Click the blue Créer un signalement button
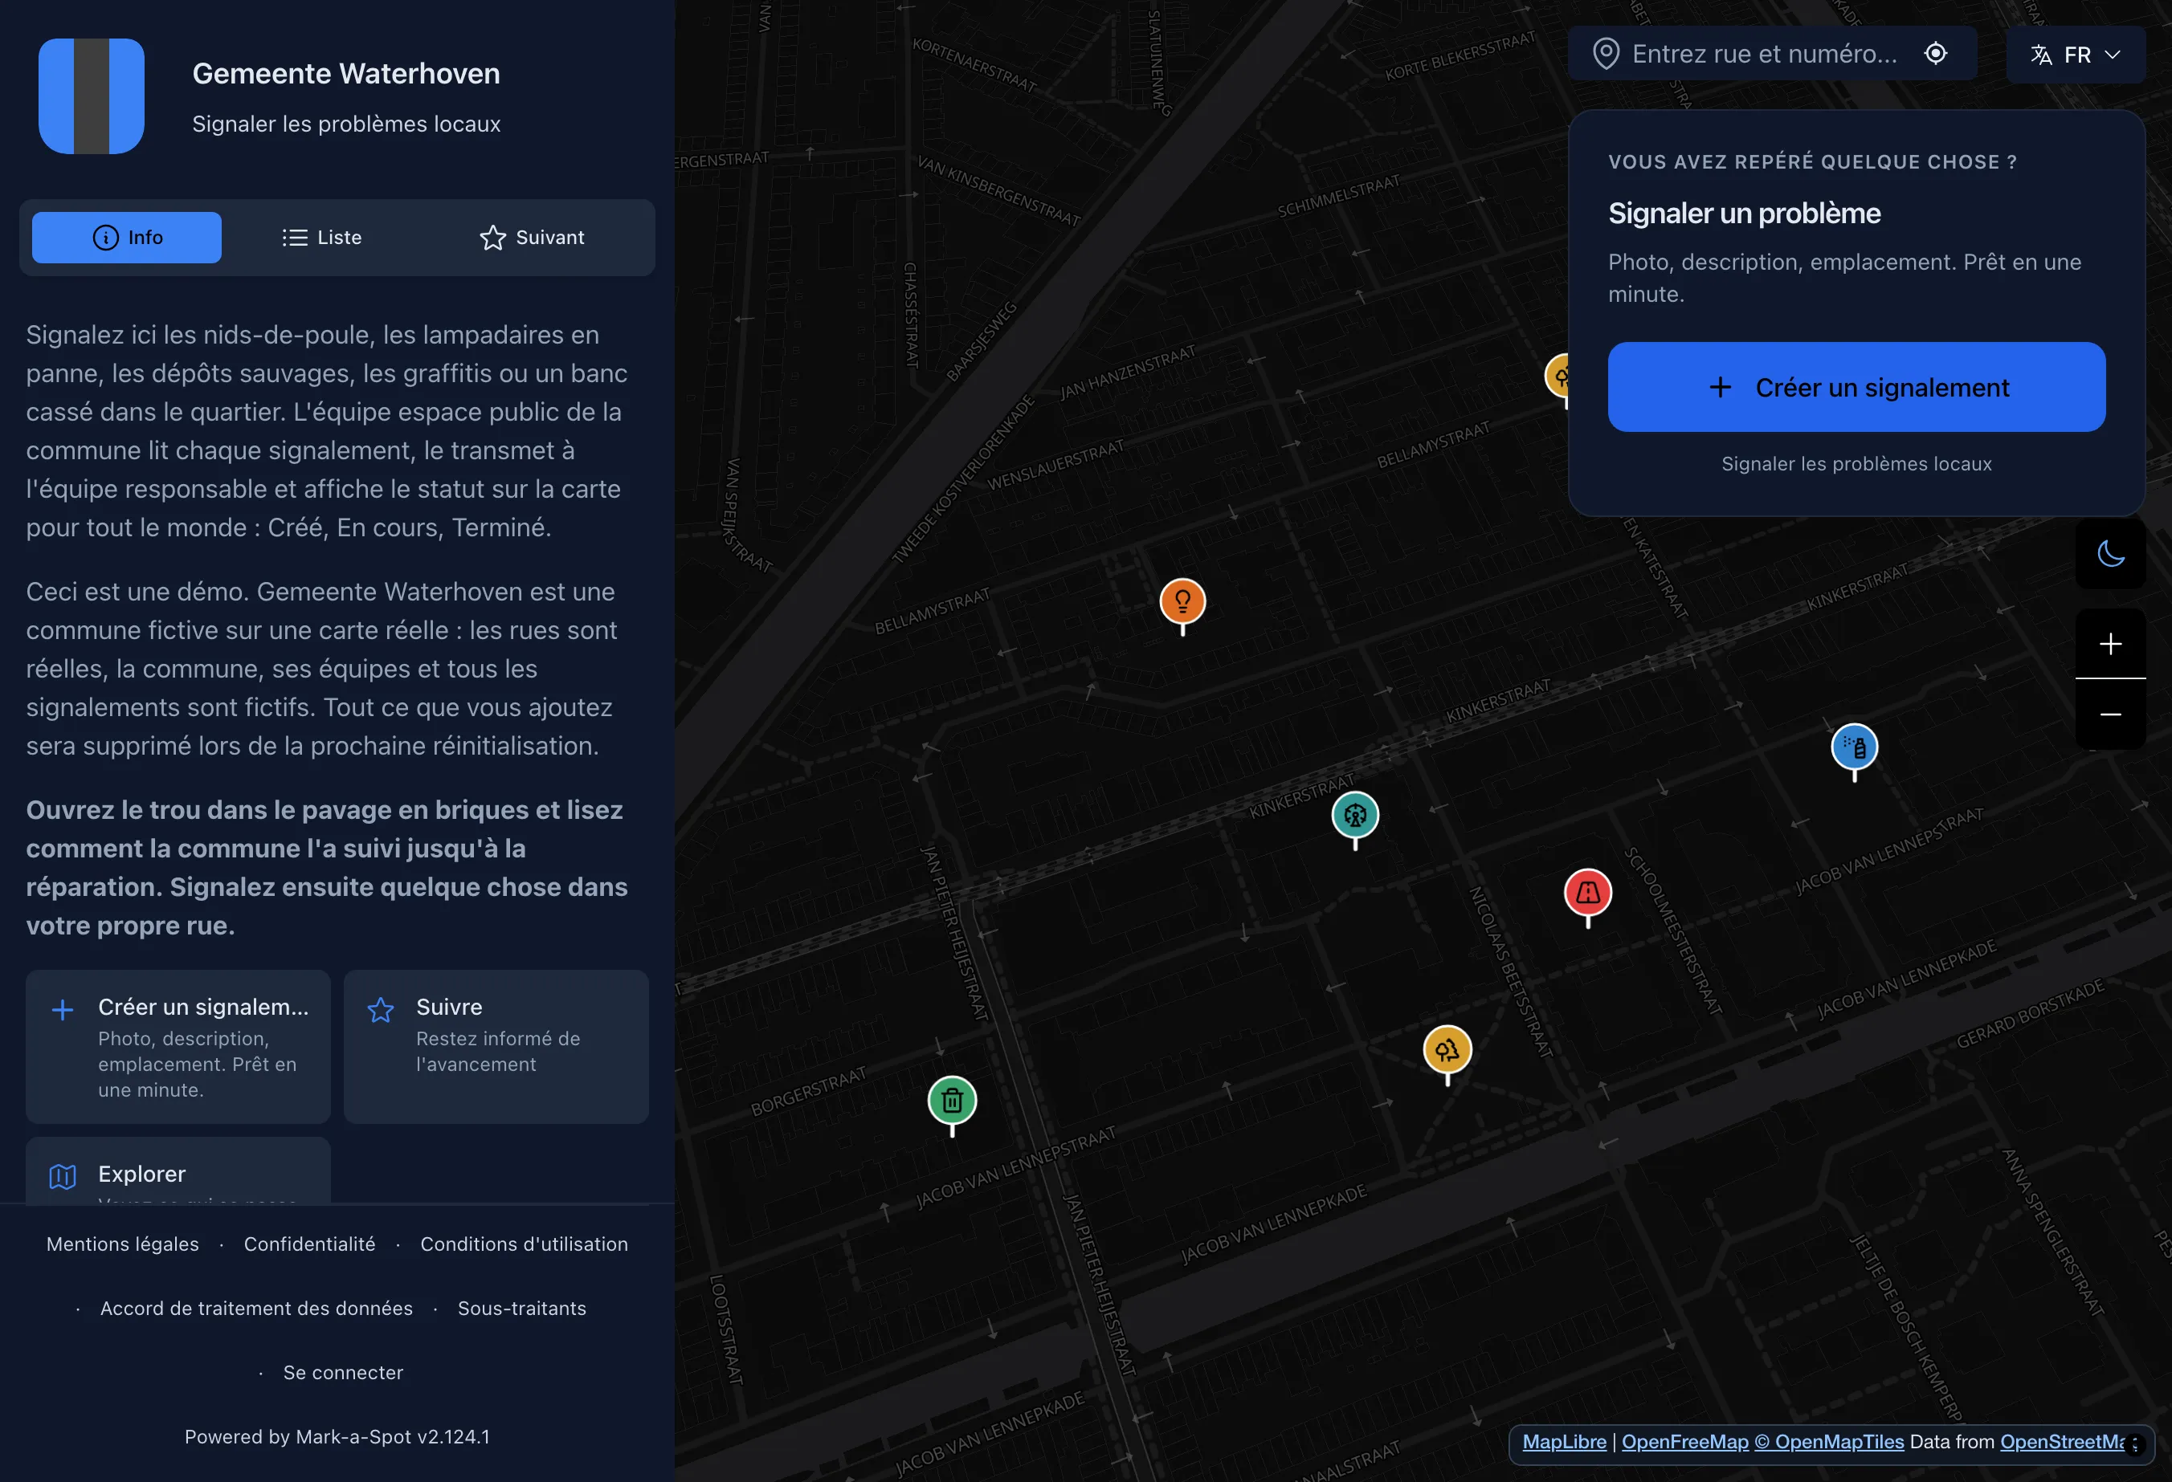The image size is (2172, 1482). click(x=1856, y=388)
